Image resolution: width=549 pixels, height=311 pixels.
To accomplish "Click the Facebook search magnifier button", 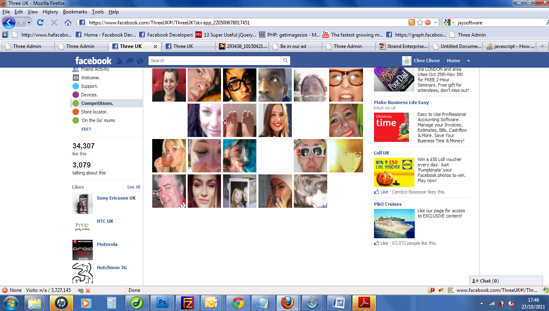I will (x=286, y=61).
